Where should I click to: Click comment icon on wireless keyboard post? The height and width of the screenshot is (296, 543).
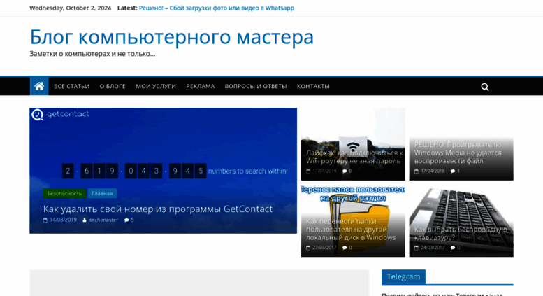coord(453,248)
